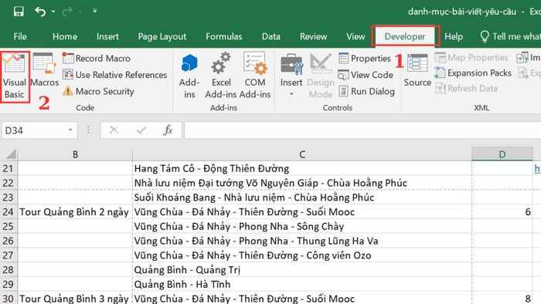Viewport: 541px width, 304px height.
Task: Select cell ending 'Thung Lũng Ha Va'
Action: (302, 241)
